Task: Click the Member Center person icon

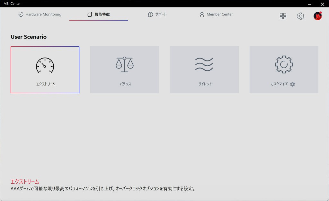Action: tap(202, 14)
